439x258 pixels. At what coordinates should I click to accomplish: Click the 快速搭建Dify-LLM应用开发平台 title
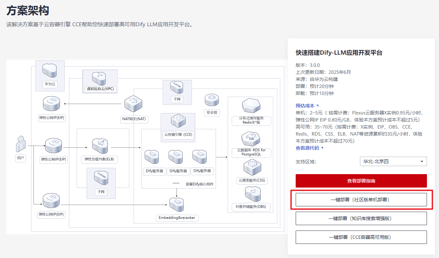(x=339, y=53)
